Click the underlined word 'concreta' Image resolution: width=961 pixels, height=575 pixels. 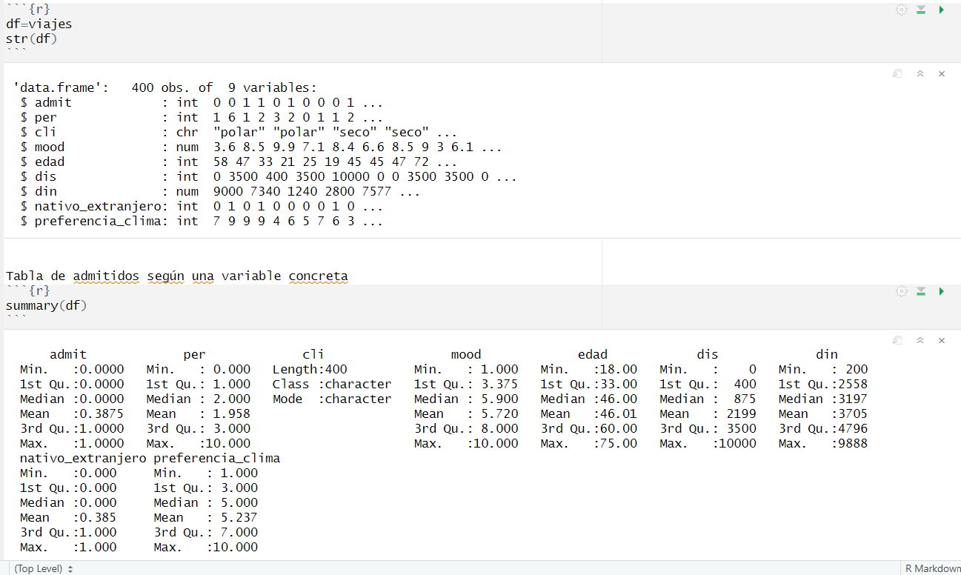click(x=318, y=276)
